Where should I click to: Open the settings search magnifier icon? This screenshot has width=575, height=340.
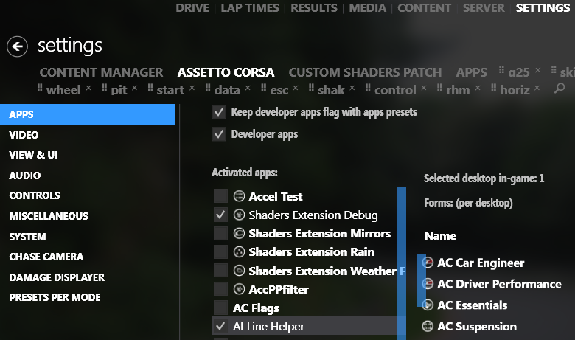coord(560,89)
